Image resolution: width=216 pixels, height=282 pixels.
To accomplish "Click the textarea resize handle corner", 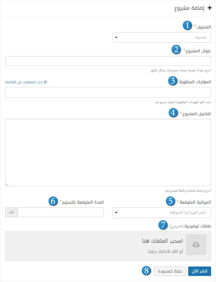I will pyautogui.click(x=7, y=185).
